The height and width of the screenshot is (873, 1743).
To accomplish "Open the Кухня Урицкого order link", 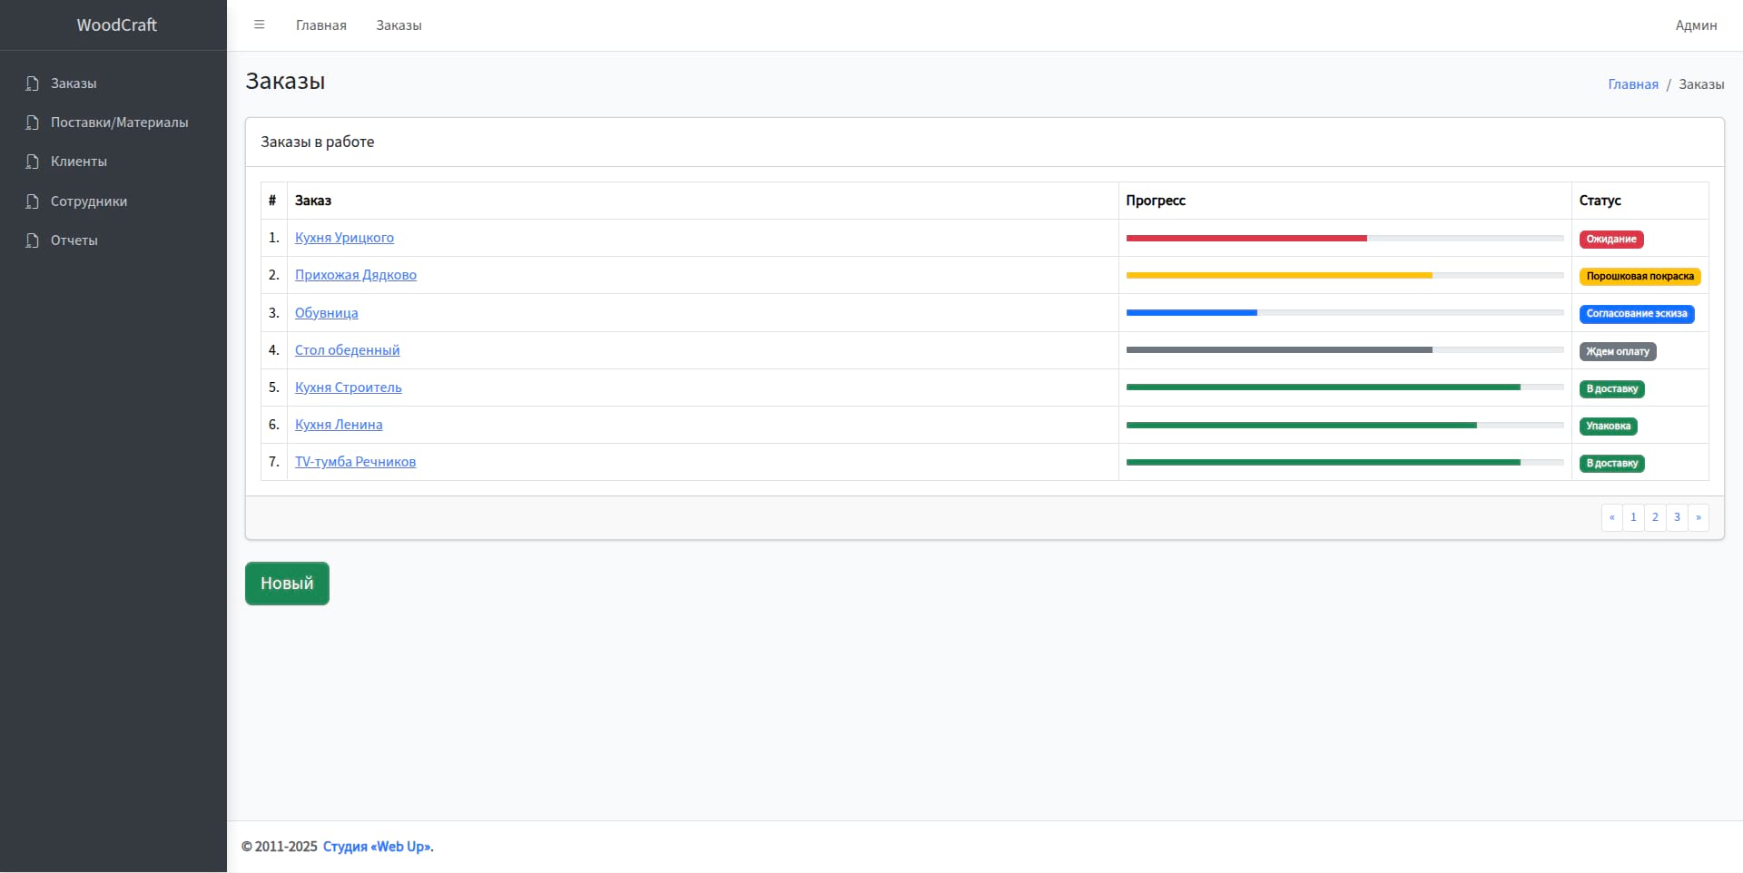I will [x=344, y=238].
